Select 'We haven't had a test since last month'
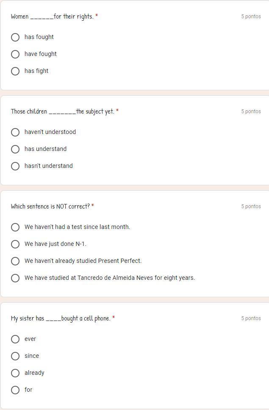This screenshot has height=410, width=269. [x=15, y=227]
